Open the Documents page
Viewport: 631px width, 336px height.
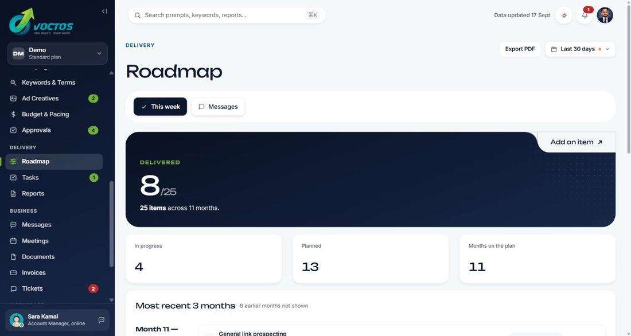[38, 257]
